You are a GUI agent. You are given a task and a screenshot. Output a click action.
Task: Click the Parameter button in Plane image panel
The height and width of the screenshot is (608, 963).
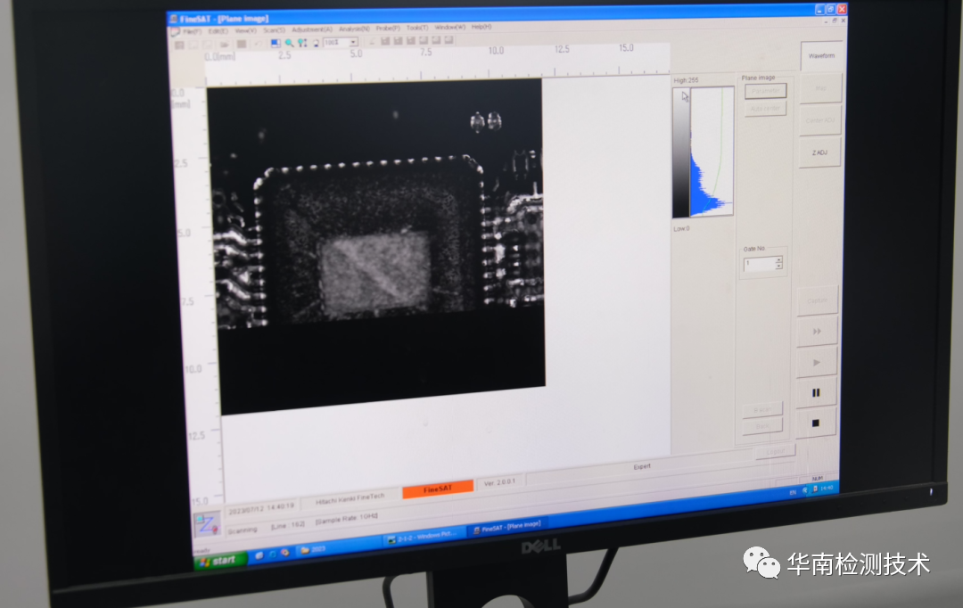click(x=765, y=91)
